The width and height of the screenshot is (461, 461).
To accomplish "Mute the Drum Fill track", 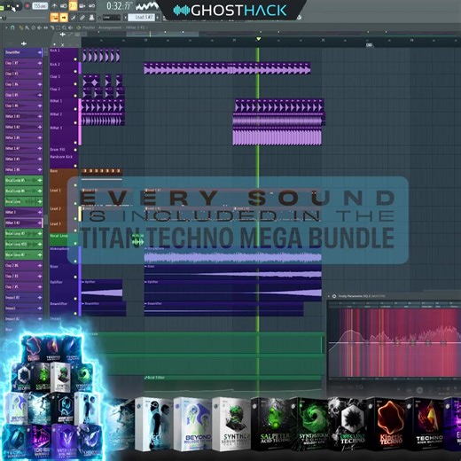I will (75, 150).
